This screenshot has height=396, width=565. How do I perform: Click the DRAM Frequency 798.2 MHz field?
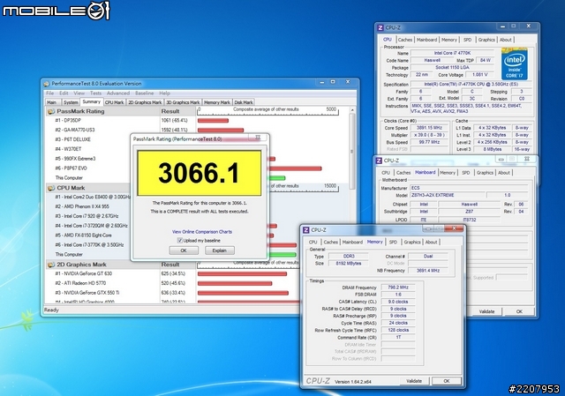(398, 288)
